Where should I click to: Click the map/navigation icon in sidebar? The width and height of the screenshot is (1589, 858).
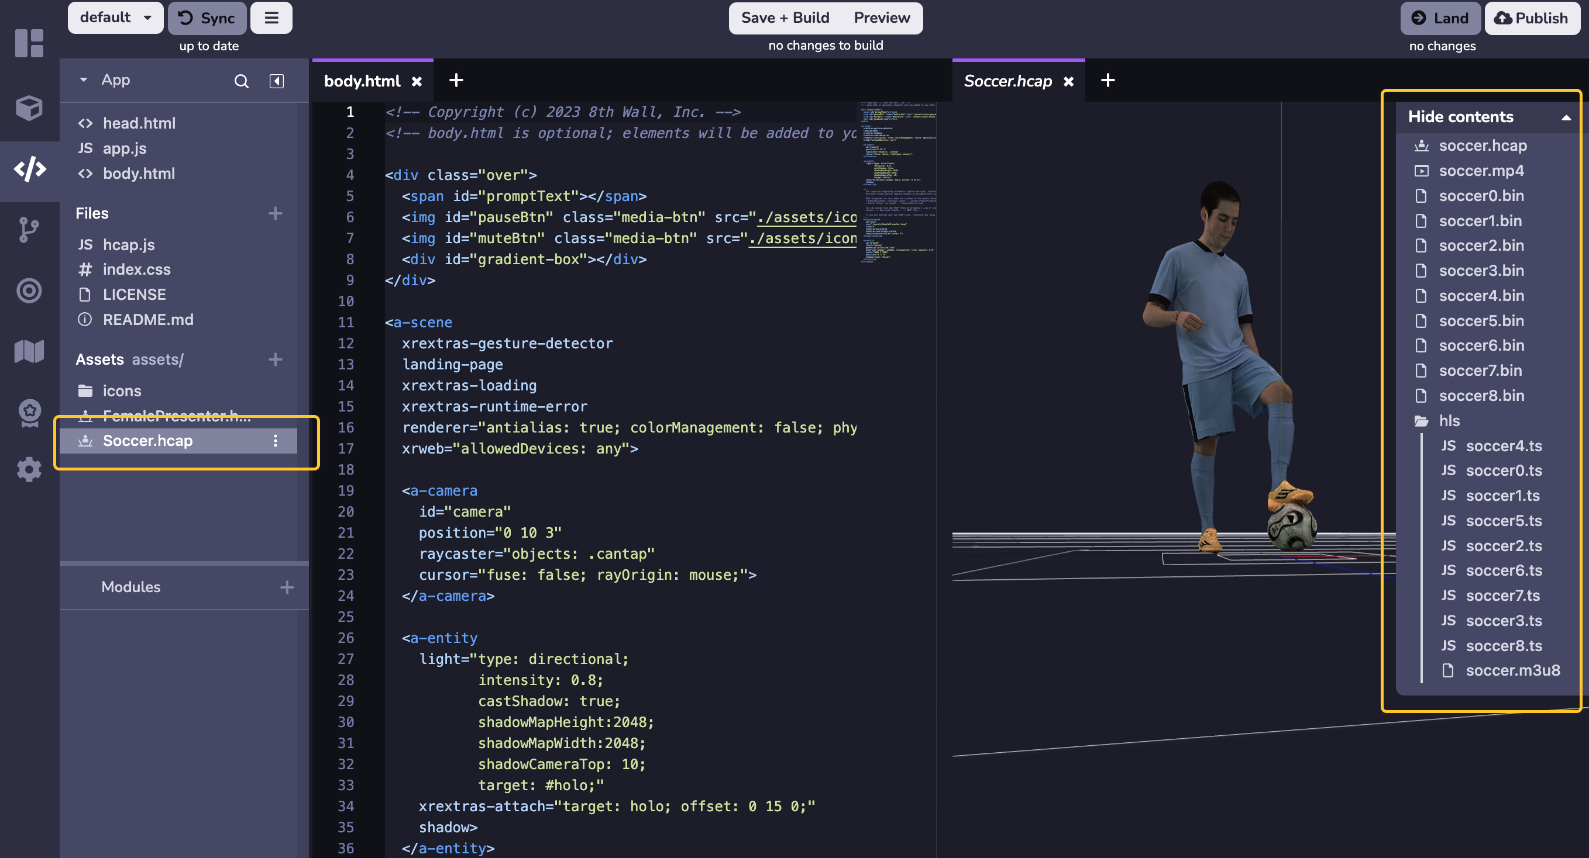(29, 351)
